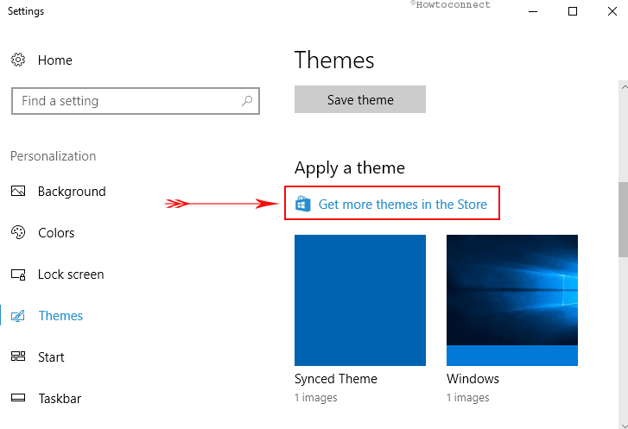Focus the Find a setting search box
This screenshot has height=429, width=628.
click(x=136, y=101)
